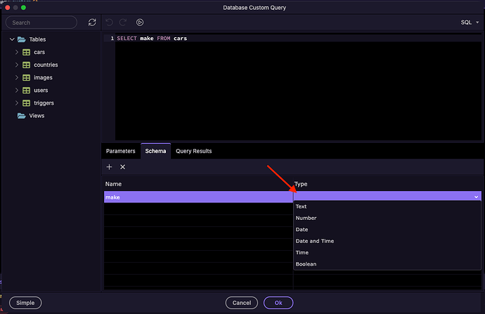The image size is (485, 314).
Task: Confirm with the Ok button
Action: [278, 303]
